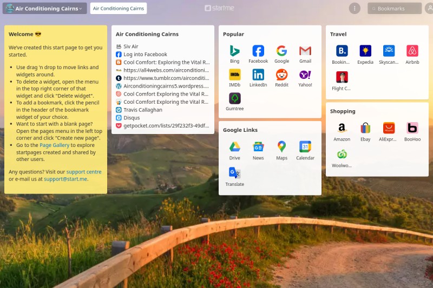This screenshot has width=433, height=288.
Task: Click the Shopping widget title
Action: coord(343,111)
